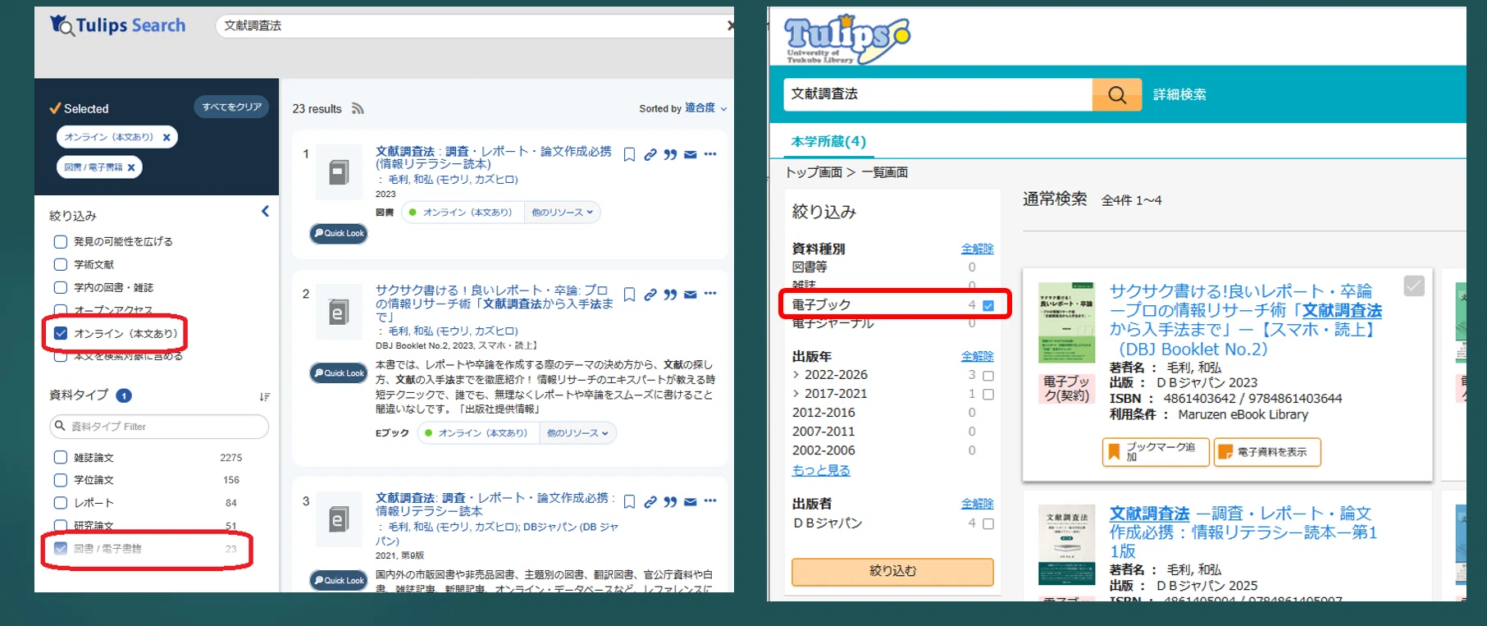1487x626 pixels.
Task: Click 全解除 beside 出版年
Action: click(978, 356)
